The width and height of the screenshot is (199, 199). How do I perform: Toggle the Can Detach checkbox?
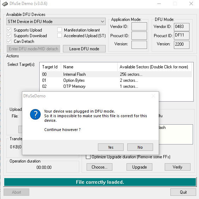click(x=9, y=41)
